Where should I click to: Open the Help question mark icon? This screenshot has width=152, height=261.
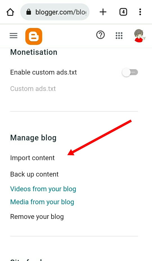(100, 35)
